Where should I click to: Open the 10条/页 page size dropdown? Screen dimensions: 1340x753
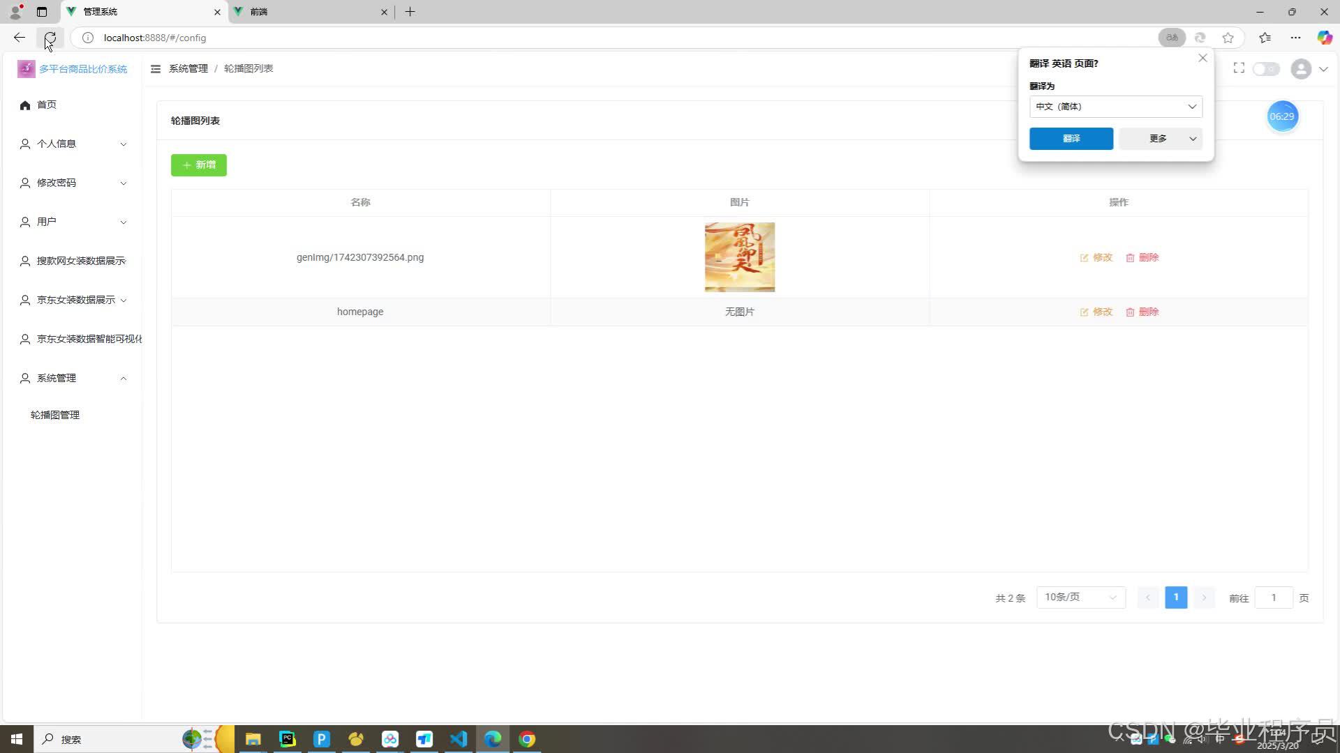click(x=1080, y=598)
